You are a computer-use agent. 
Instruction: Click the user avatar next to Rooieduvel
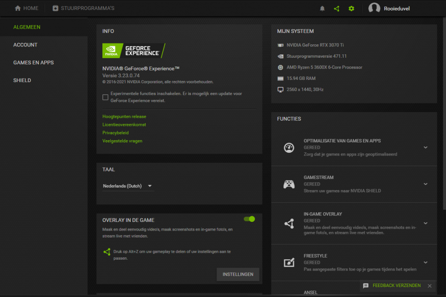coord(374,8)
